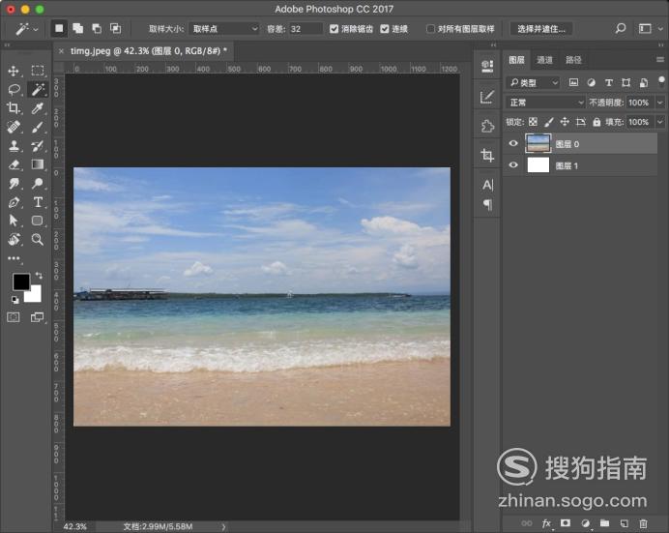Select the Brush tool in toolbox

click(x=38, y=127)
